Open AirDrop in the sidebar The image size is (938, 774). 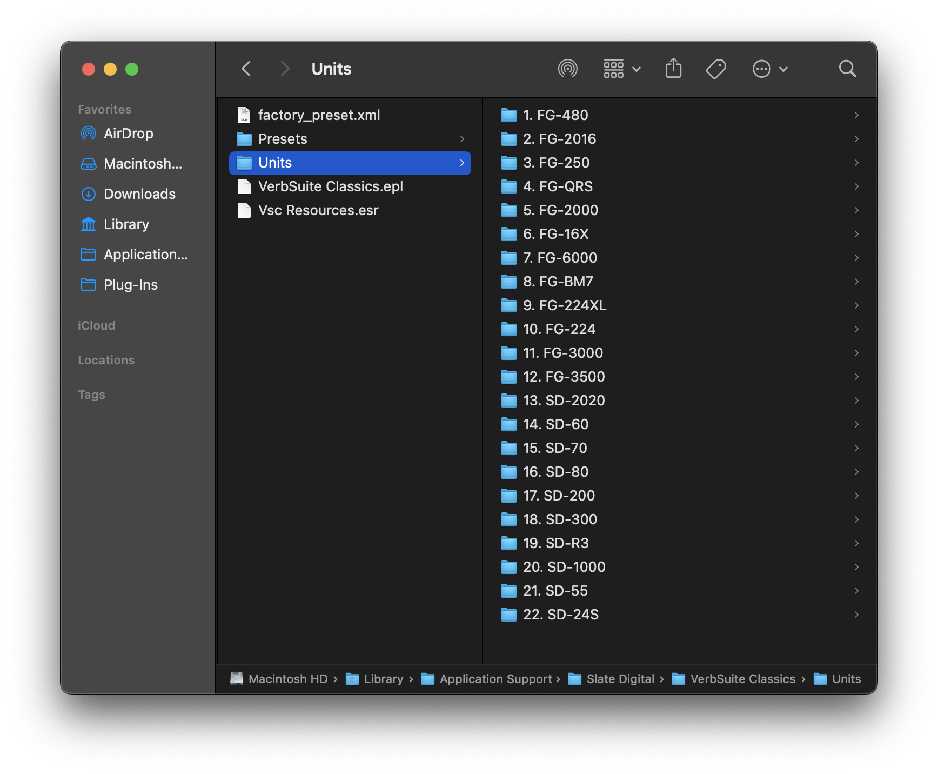pos(117,134)
